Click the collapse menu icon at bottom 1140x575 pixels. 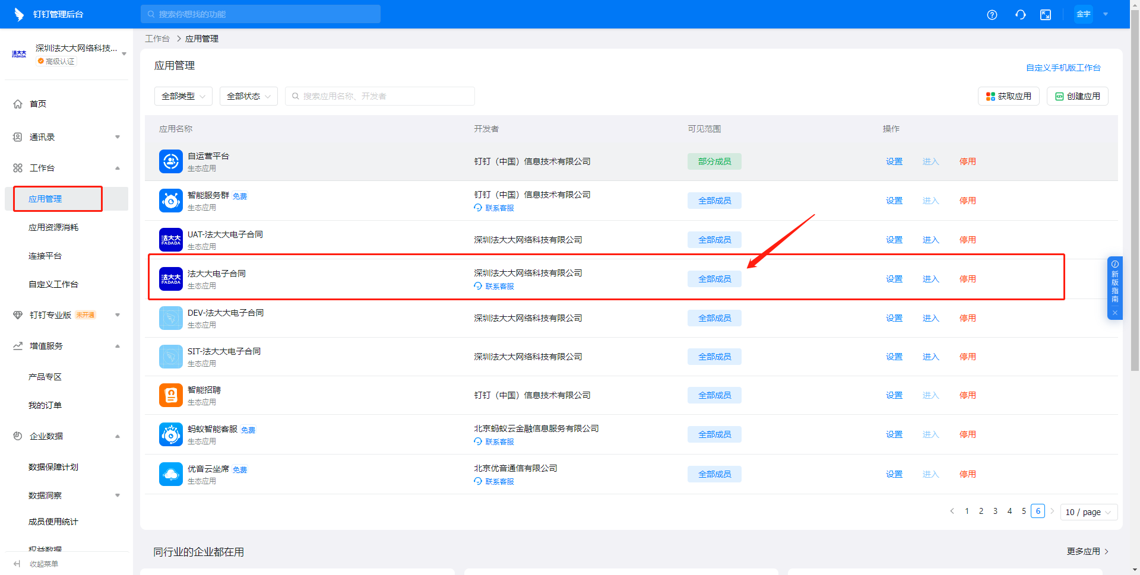(17, 564)
